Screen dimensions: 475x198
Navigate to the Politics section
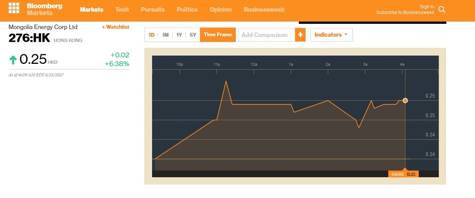coord(187,10)
